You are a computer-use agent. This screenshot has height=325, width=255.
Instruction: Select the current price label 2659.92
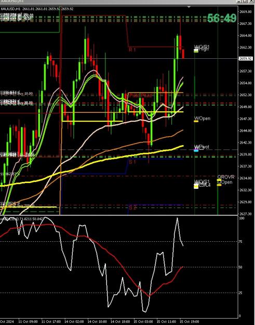pyautogui.click(x=246, y=59)
